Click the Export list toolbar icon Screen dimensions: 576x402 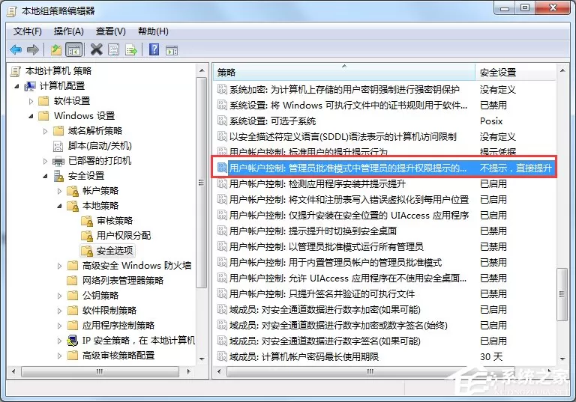pos(131,49)
